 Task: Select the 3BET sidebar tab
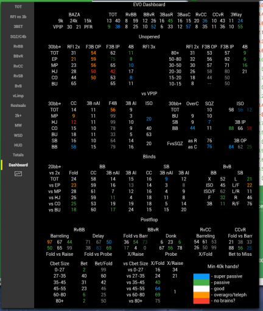click(18, 27)
